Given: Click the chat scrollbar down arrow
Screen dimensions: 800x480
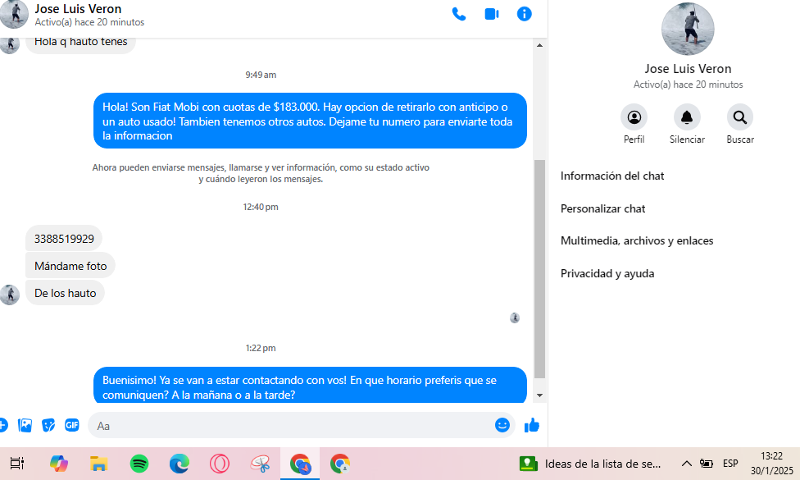Looking at the screenshot, I should 539,395.
